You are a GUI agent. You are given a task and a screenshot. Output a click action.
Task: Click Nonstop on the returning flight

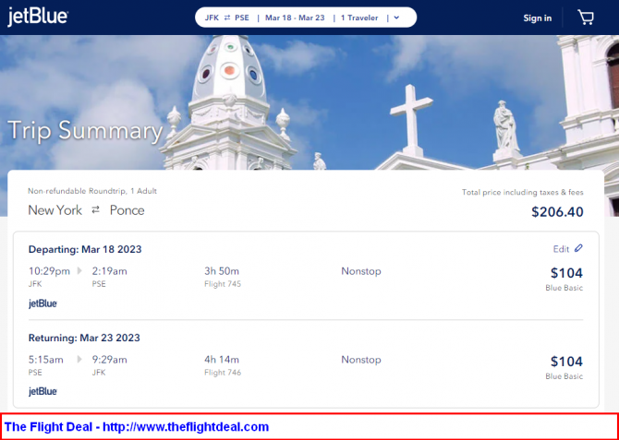click(361, 360)
